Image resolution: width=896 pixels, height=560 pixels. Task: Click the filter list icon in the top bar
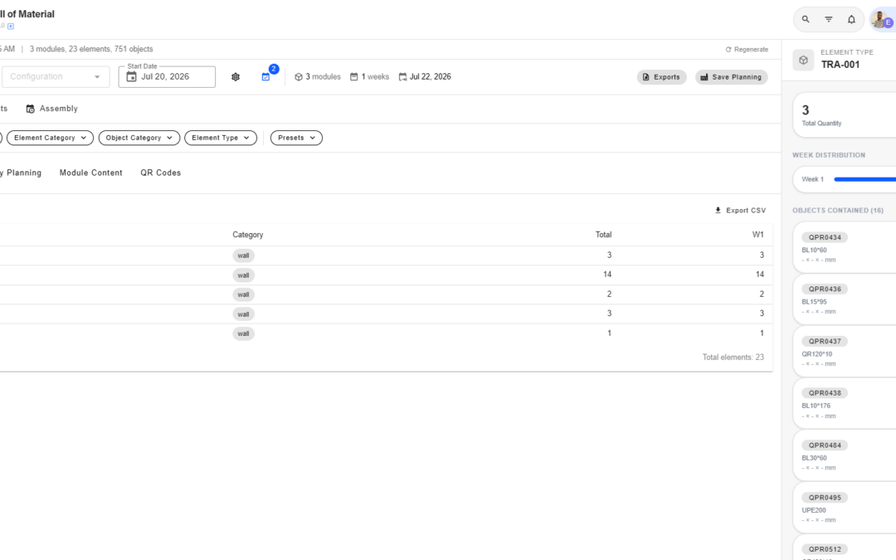[829, 19]
